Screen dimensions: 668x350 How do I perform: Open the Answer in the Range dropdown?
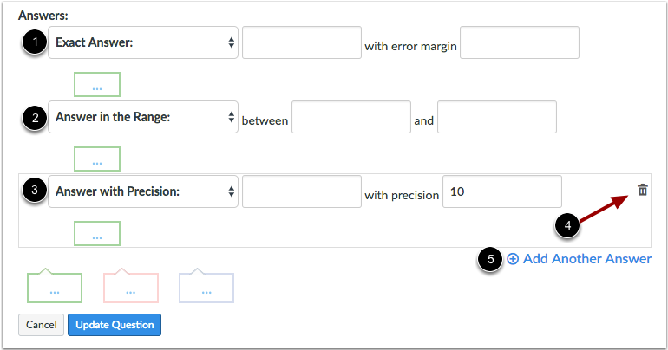(143, 117)
